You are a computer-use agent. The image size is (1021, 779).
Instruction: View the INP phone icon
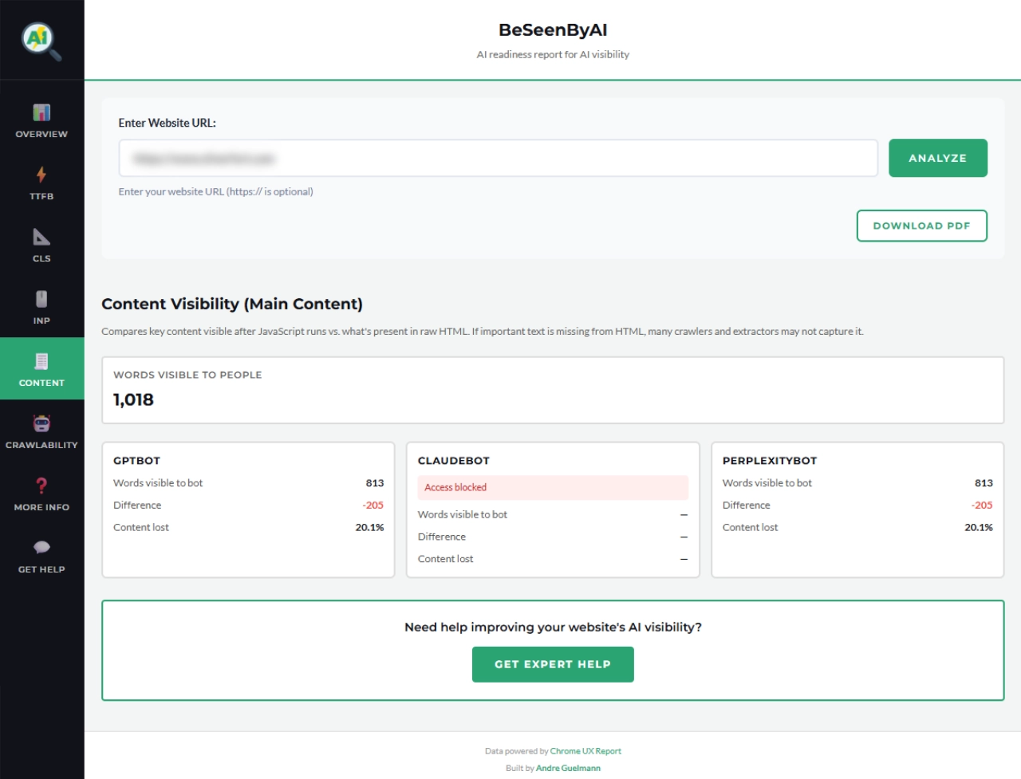[x=41, y=298]
